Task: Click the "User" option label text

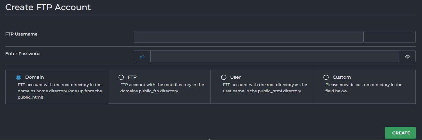Action: 236,77
